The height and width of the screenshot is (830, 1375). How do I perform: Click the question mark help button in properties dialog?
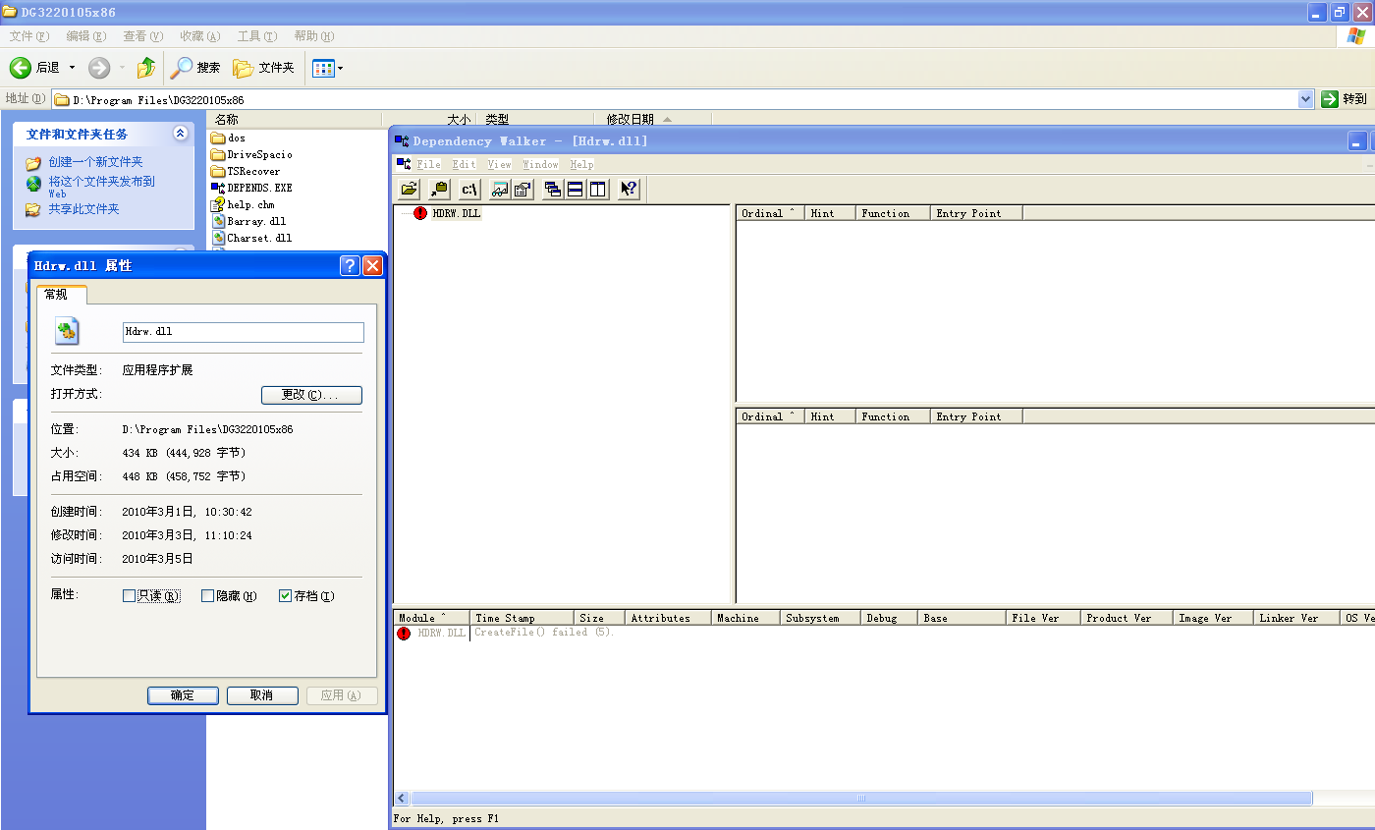tap(350, 265)
